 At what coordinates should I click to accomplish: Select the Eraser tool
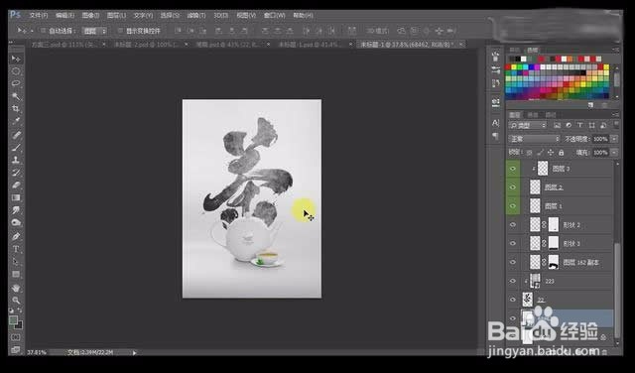pos(16,186)
